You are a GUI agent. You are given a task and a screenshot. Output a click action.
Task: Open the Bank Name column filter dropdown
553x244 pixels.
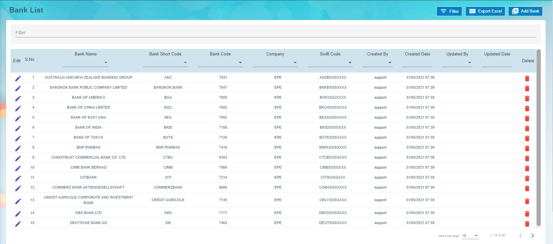[x=86, y=63]
